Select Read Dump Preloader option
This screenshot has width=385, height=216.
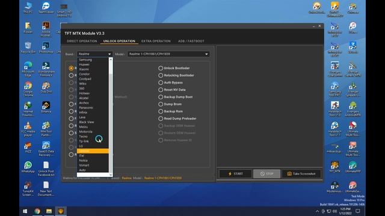coord(177,118)
